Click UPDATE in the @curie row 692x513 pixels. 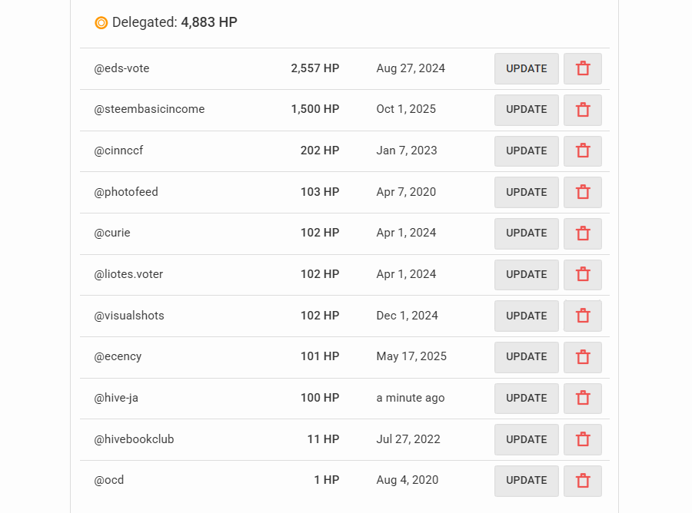(x=527, y=233)
